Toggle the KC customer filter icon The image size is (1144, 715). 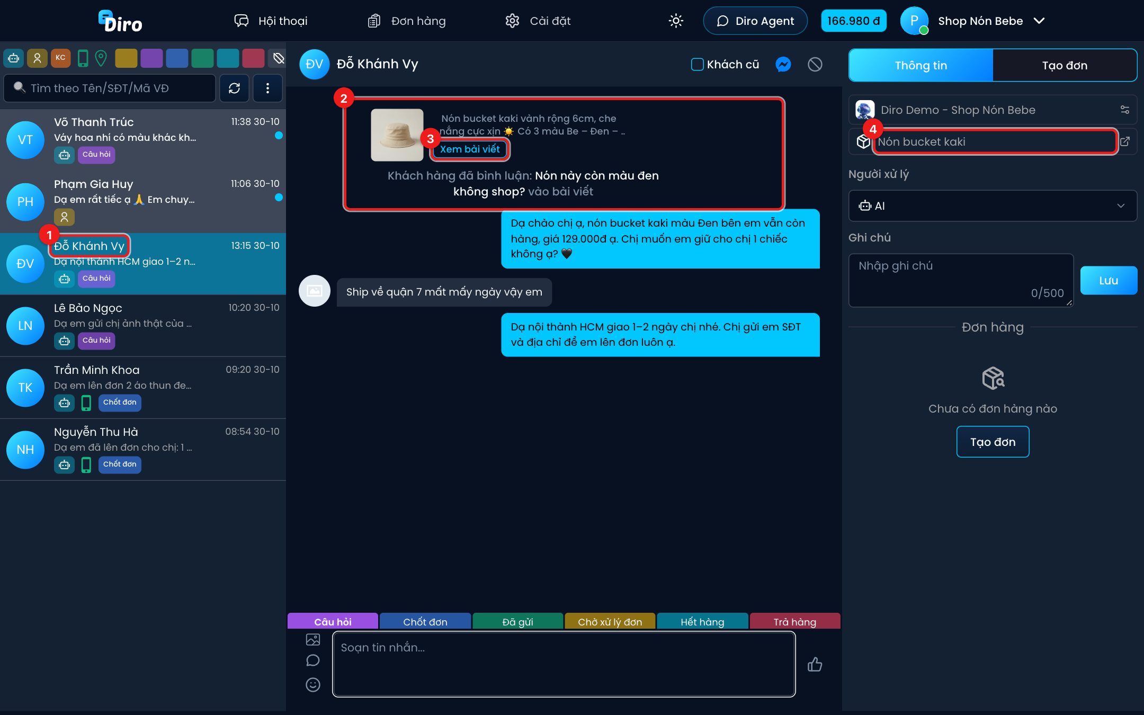[60, 58]
